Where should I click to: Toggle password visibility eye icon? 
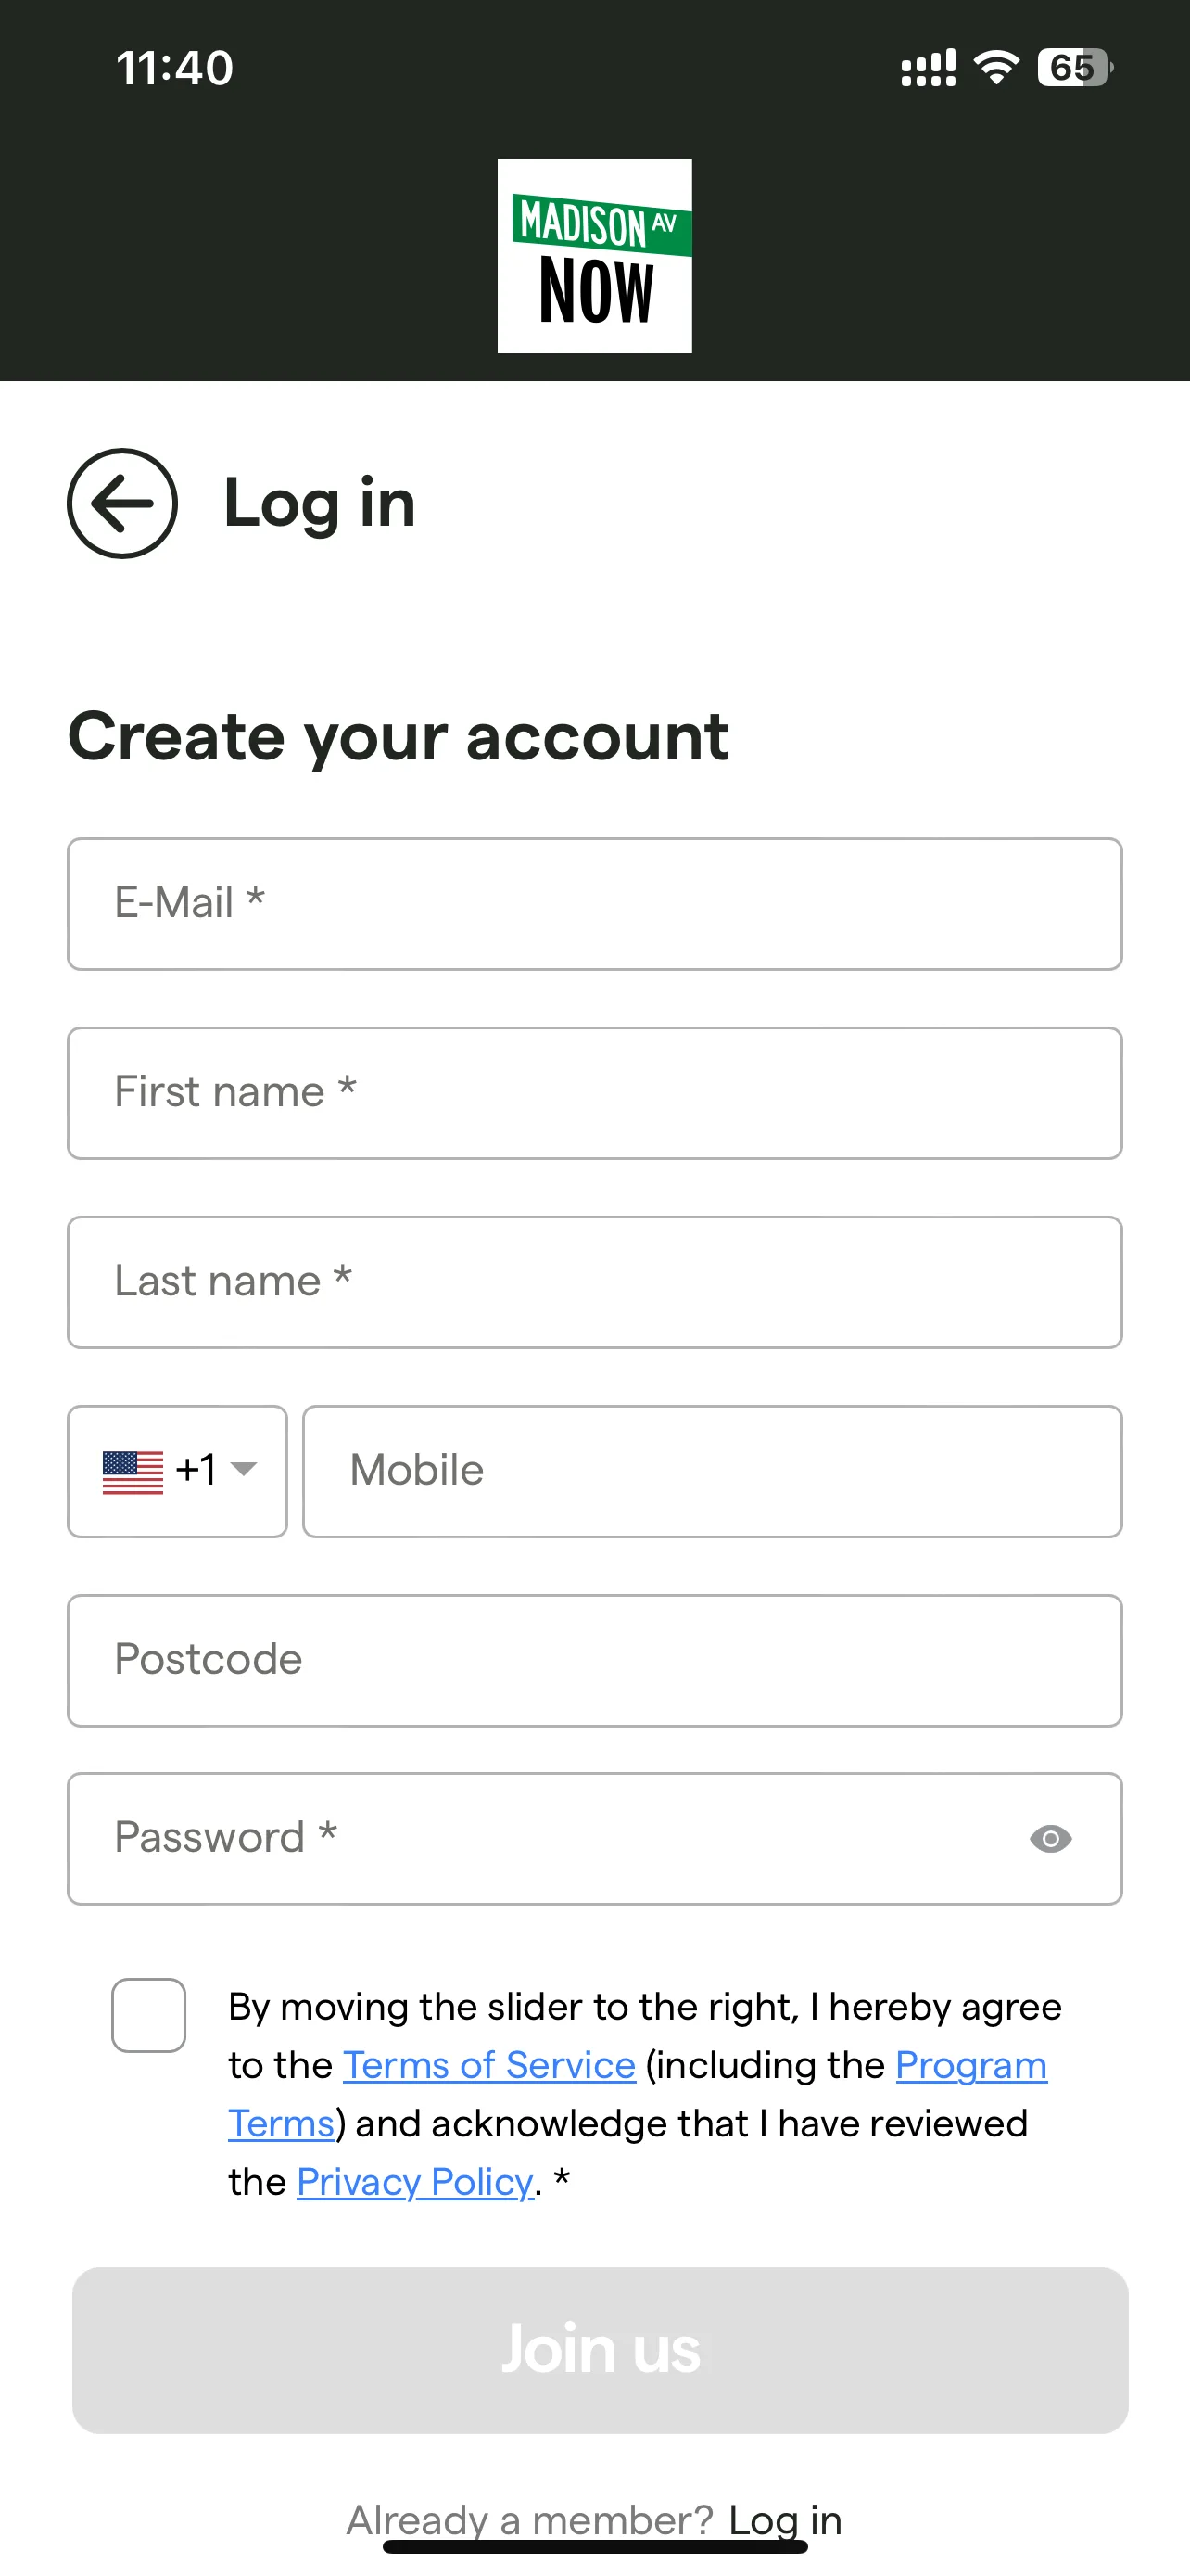pos(1050,1839)
